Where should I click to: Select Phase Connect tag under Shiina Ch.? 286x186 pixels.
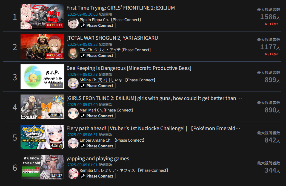(98, 86)
